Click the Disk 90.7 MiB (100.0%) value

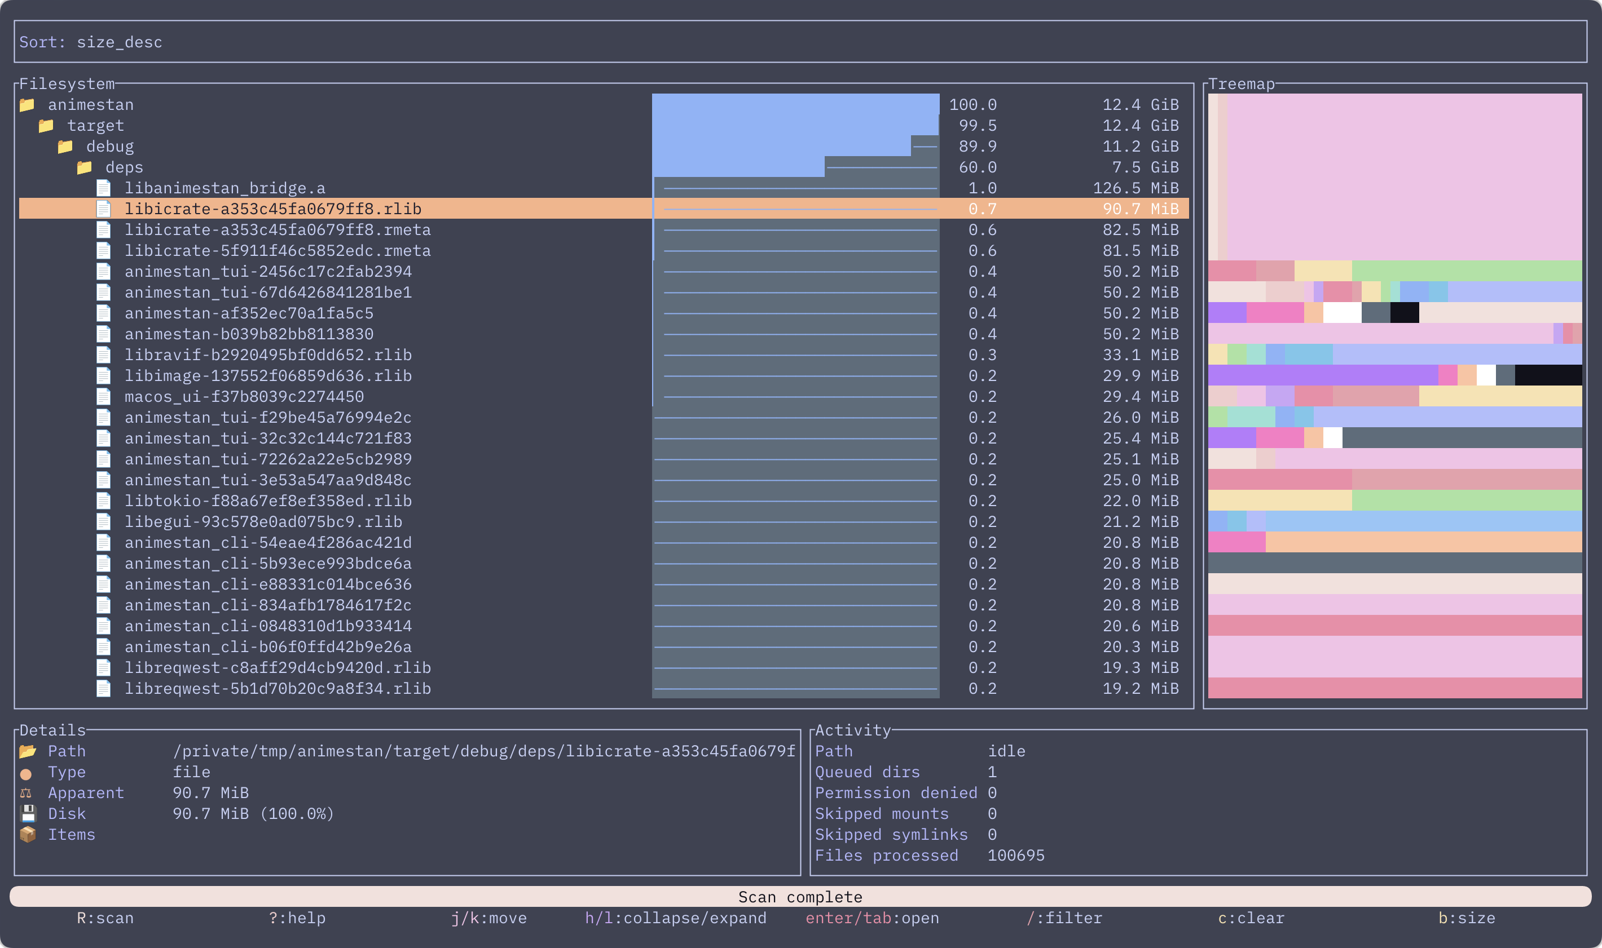254,814
